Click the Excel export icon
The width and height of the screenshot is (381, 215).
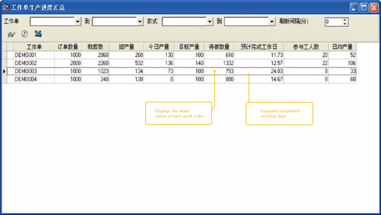(x=38, y=34)
